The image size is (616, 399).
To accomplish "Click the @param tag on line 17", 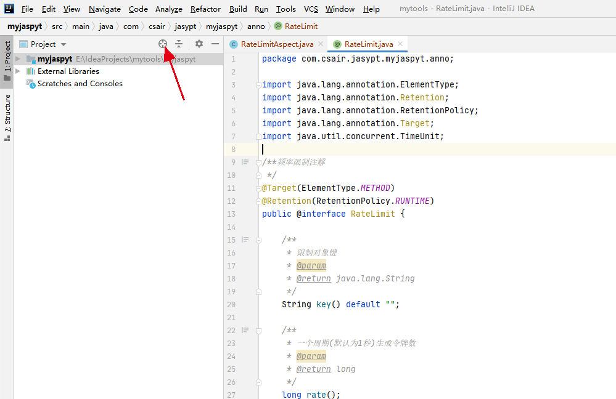I will (x=311, y=265).
